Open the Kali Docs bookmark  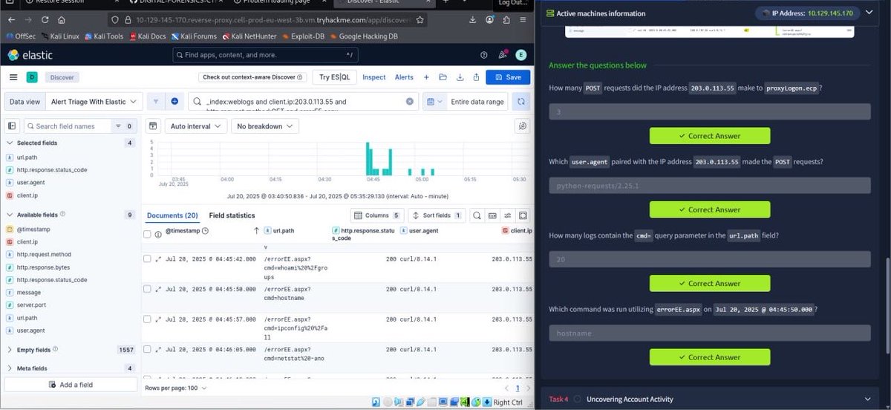click(147, 36)
